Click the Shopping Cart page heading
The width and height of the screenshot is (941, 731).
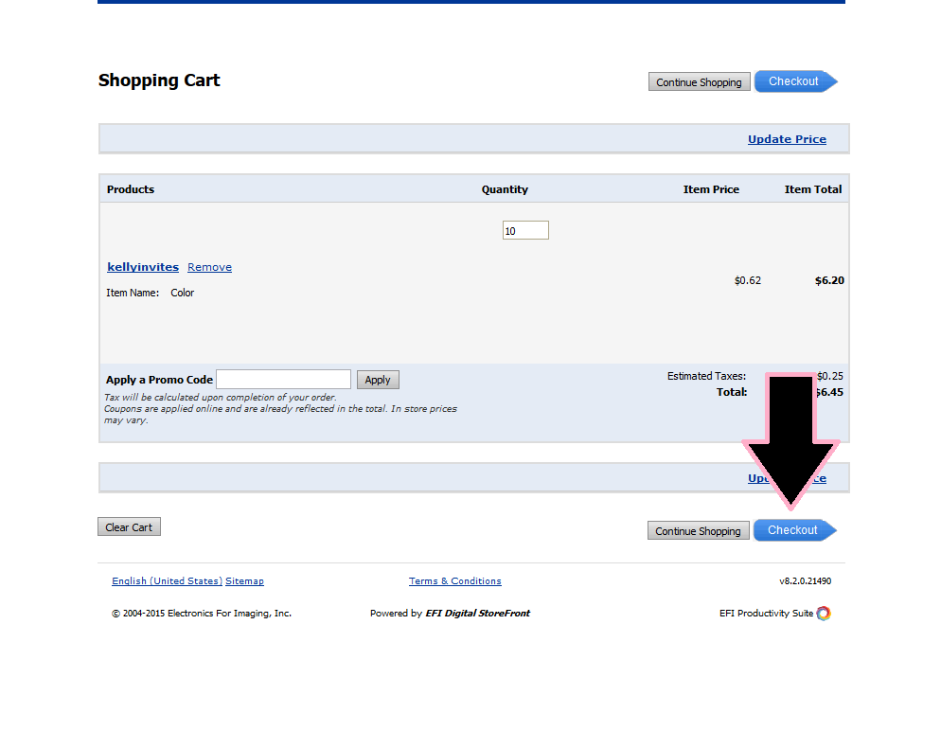[x=159, y=80]
